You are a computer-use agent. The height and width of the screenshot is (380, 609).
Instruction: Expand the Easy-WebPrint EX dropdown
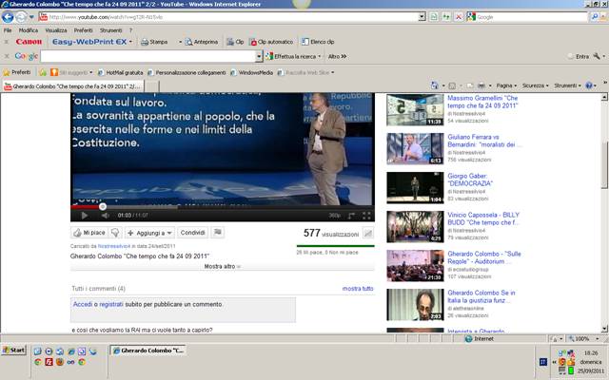point(130,42)
